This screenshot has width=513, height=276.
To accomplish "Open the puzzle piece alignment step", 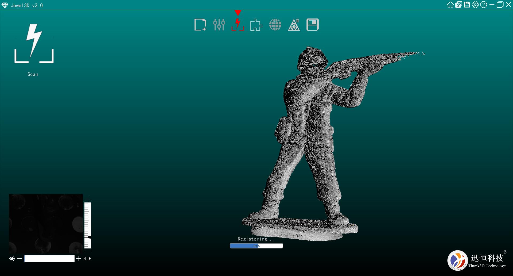I will click(256, 25).
